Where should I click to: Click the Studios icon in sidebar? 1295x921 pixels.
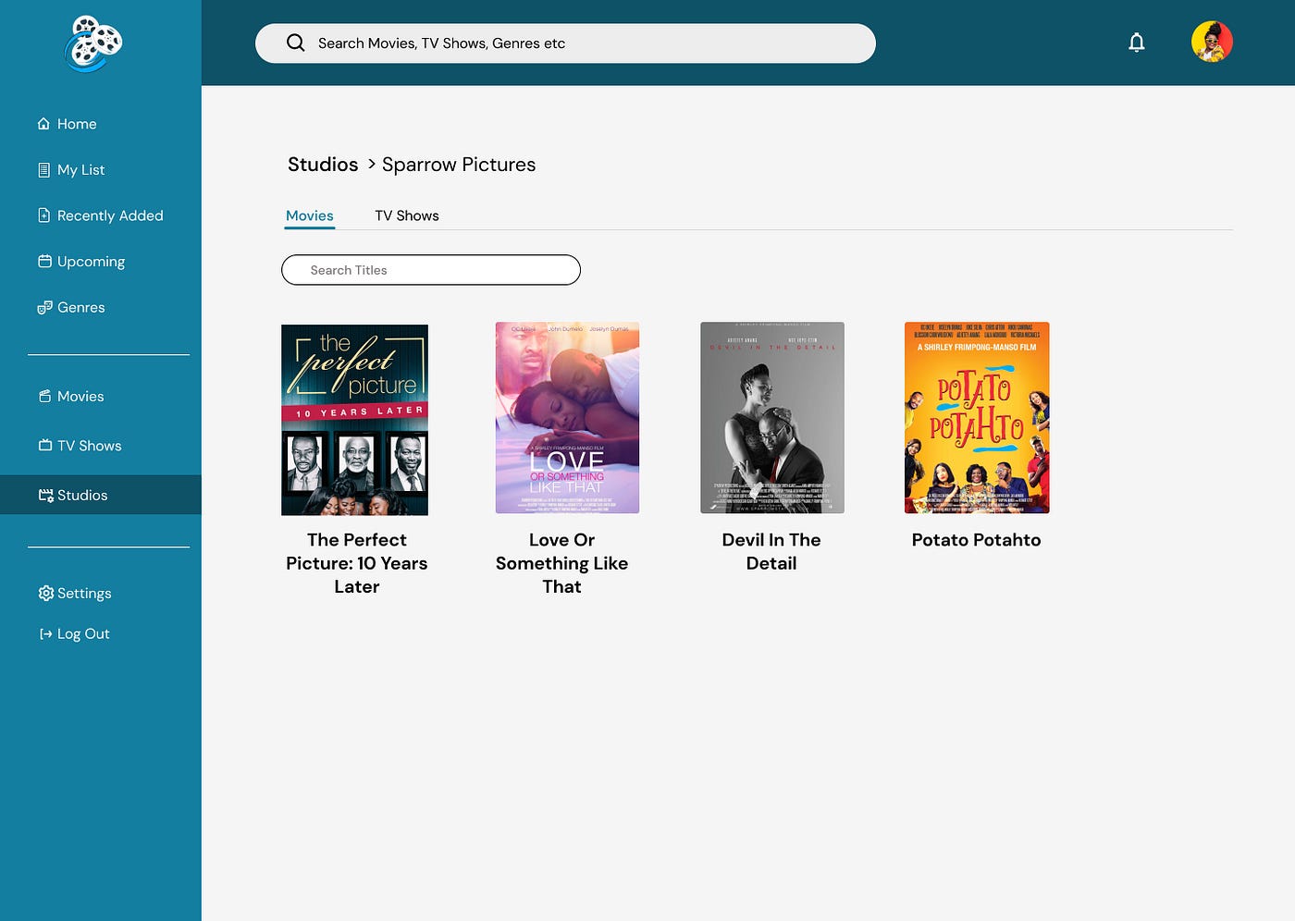tap(45, 495)
